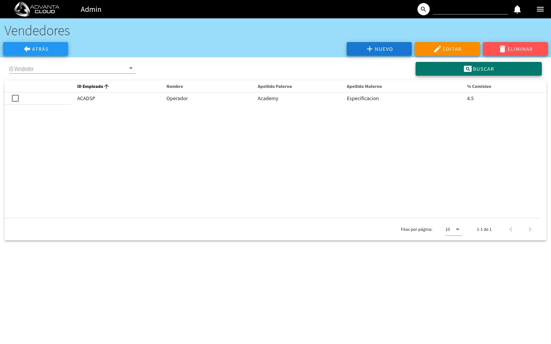The height and width of the screenshot is (344, 551).
Task: Go to next page chevron
Action: tap(530, 229)
